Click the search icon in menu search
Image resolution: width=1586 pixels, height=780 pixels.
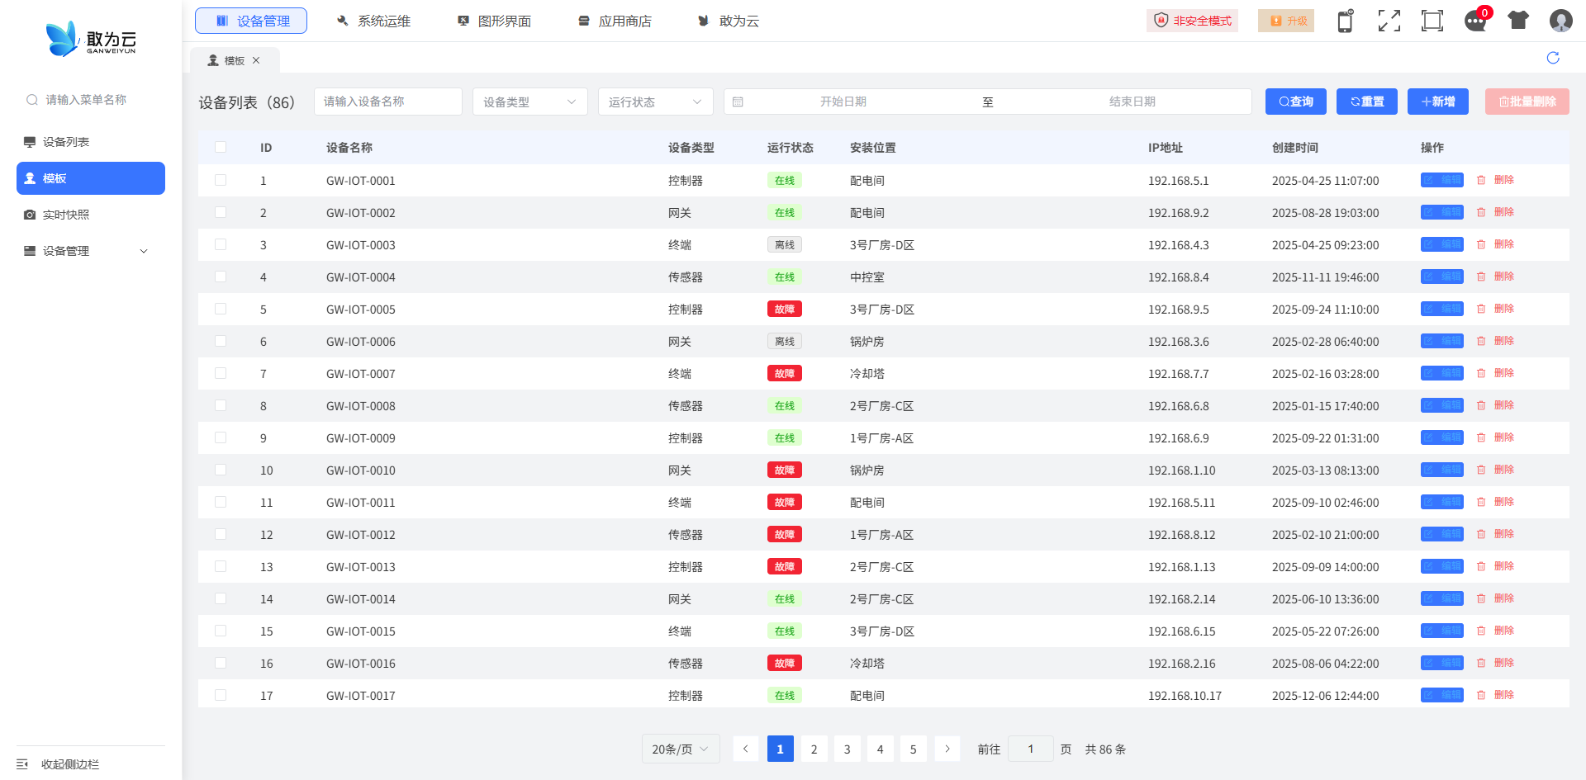pos(32,100)
